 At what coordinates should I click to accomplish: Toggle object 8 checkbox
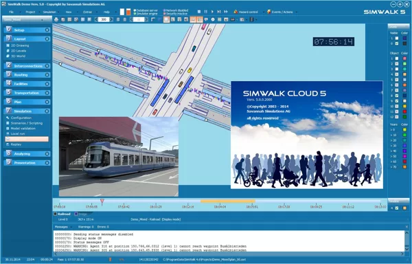click(x=397, y=96)
